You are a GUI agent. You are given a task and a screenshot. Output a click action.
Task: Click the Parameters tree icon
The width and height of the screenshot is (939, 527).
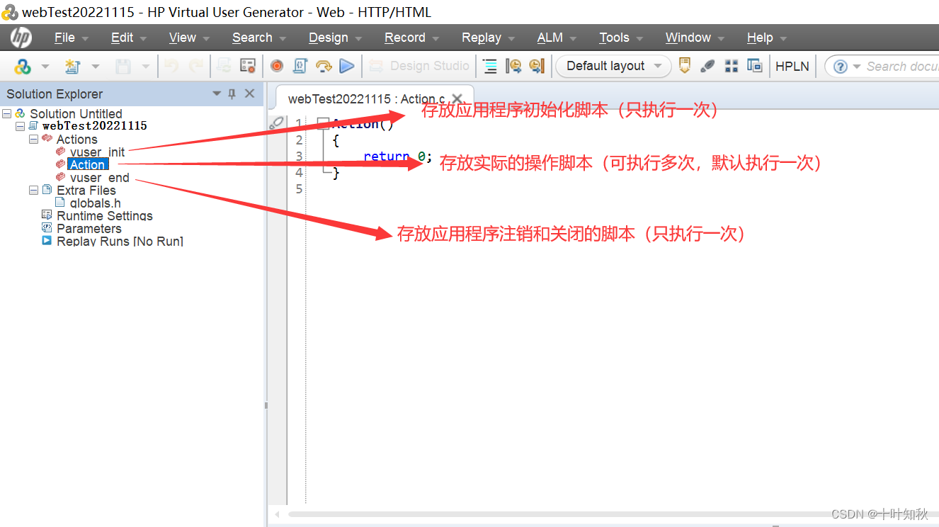click(47, 227)
